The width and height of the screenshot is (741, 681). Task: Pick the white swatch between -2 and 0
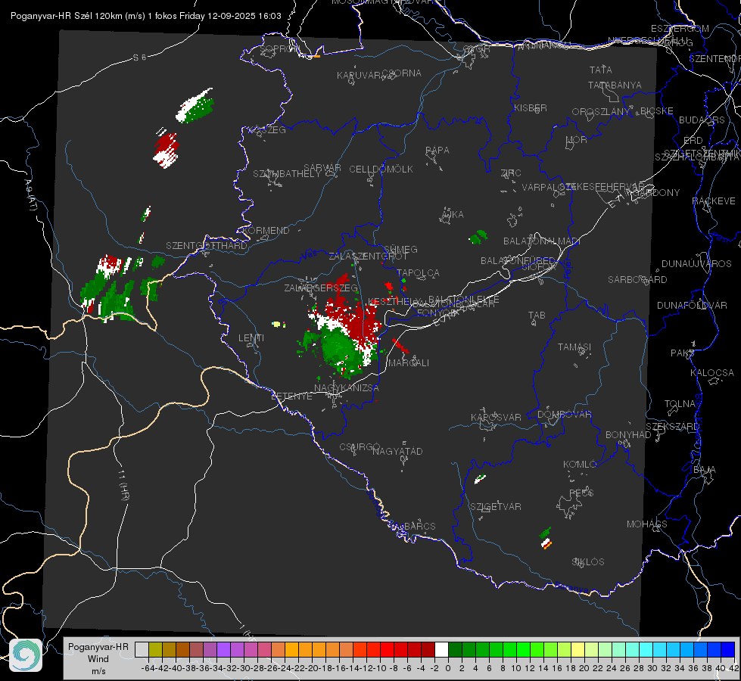pos(441,650)
